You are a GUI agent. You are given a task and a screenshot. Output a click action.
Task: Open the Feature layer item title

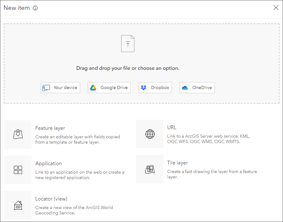pos(50,128)
